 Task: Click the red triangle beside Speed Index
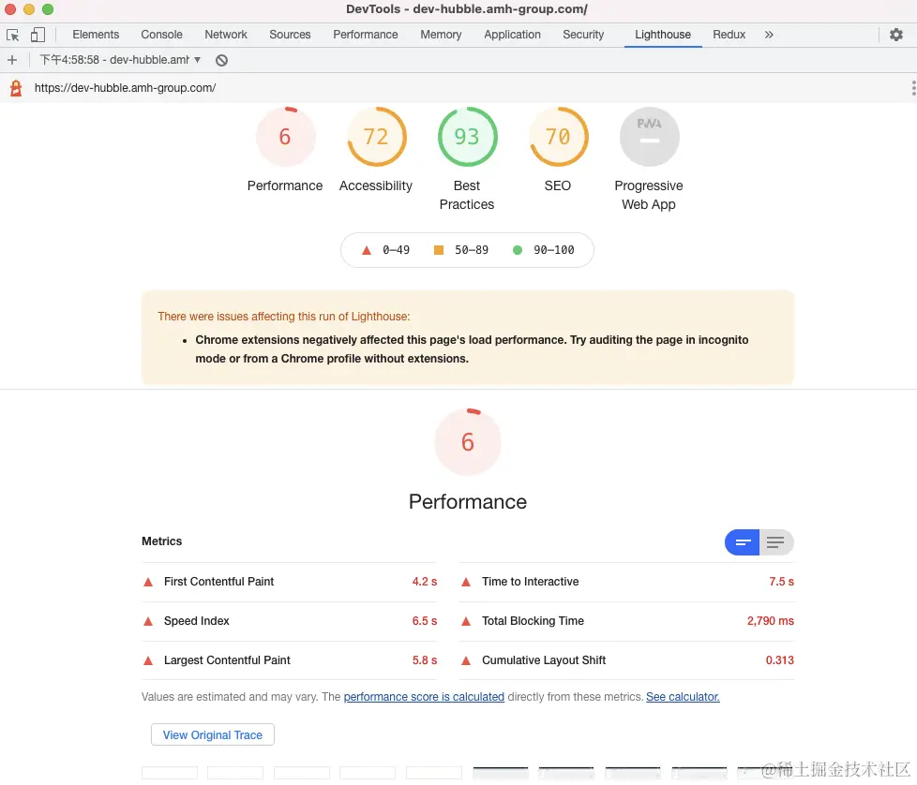pyautogui.click(x=148, y=621)
